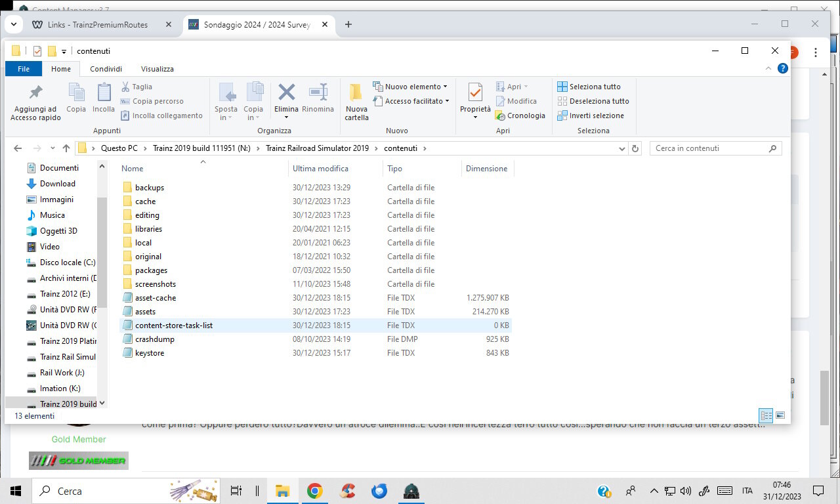Viewport: 840px width, 504px height.
Task: Open Quick Access Toolbar customize dropdown
Action: [x=64, y=51]
